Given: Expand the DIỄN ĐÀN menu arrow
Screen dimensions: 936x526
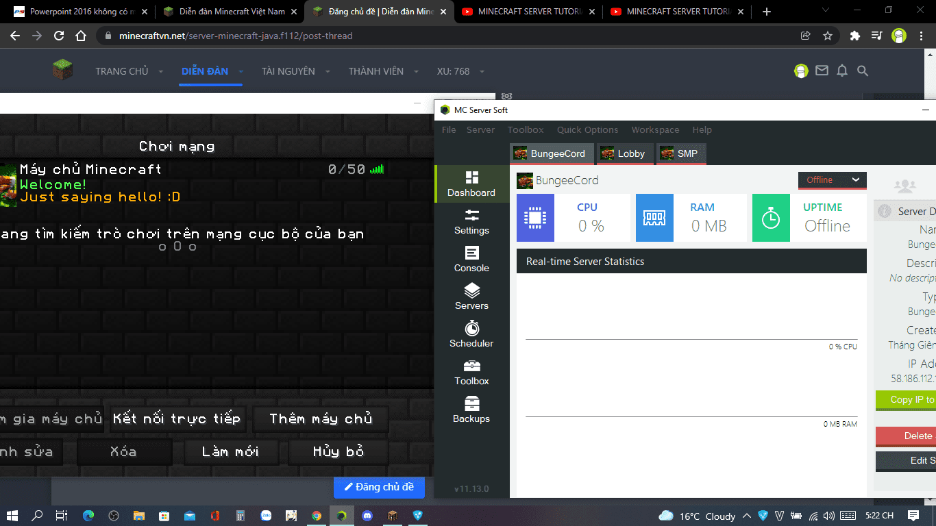Looking at the screenshot, I should tap(241, 71).
